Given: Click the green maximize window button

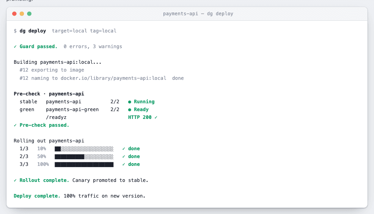Looking at the screenshot, I should (x=29, y=14).
